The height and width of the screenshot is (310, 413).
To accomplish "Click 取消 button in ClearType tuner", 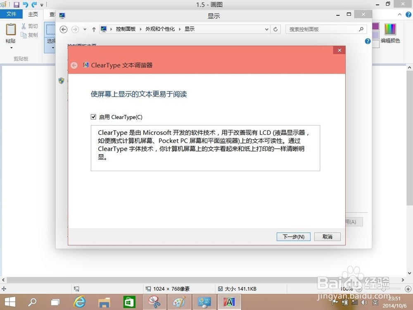I will pyautogui.click(x=328, y=236).
